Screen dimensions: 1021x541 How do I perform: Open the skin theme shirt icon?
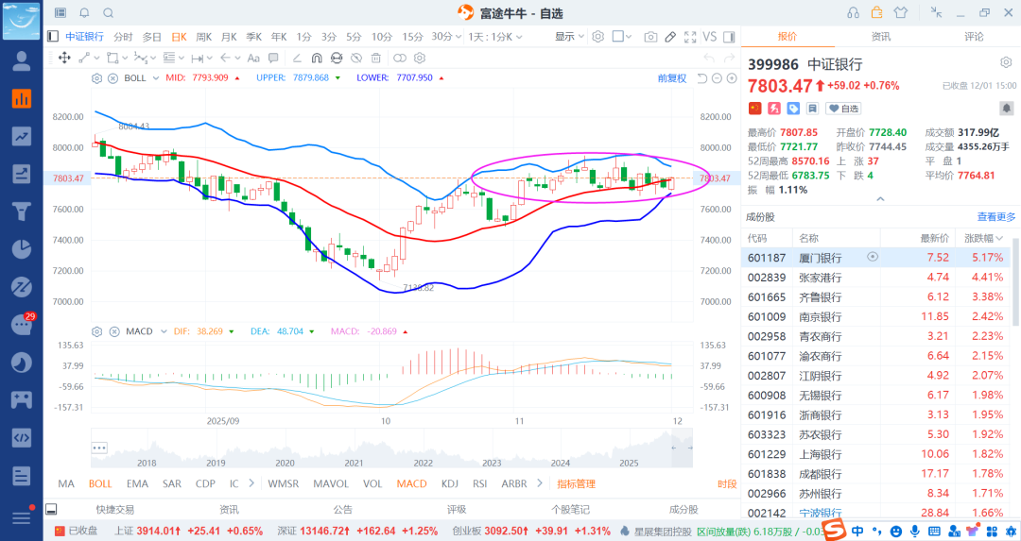899,13
